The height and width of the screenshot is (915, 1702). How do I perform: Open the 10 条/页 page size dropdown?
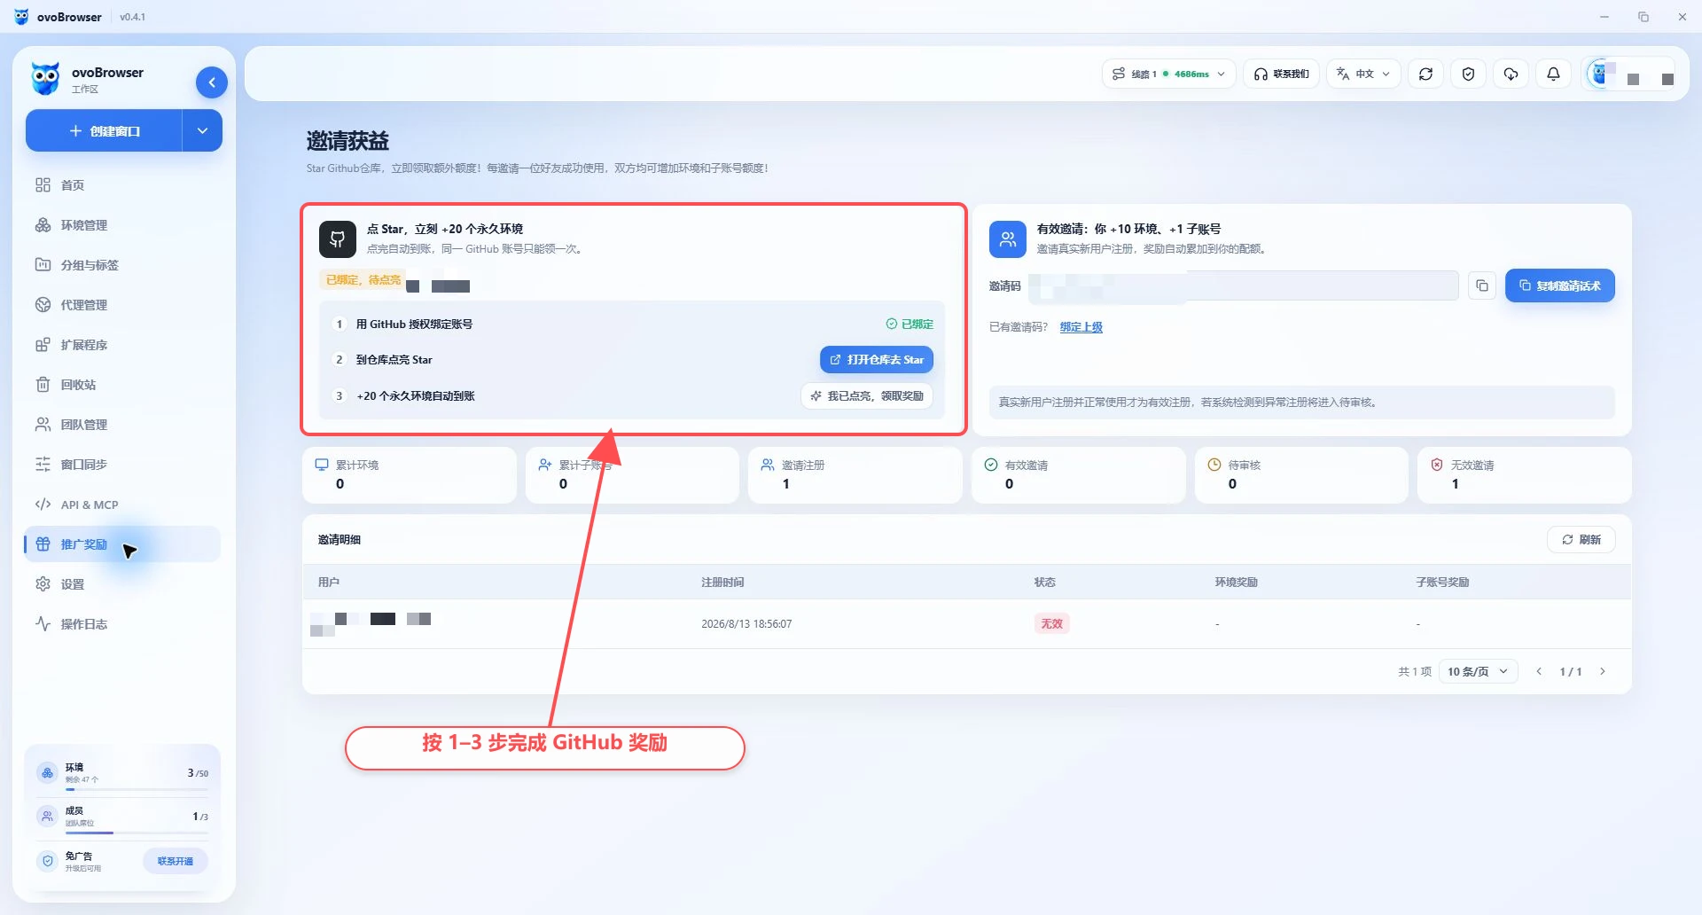coord(1478,672)
